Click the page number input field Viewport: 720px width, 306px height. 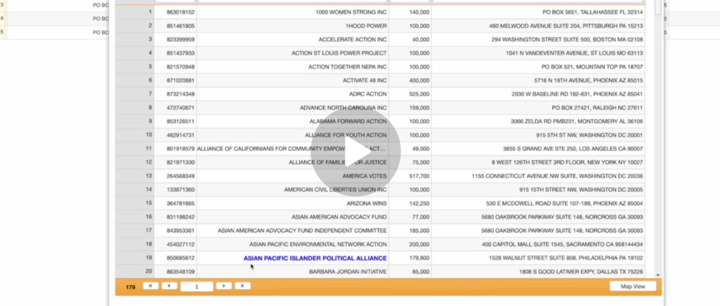point(196,286)
